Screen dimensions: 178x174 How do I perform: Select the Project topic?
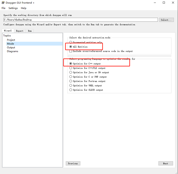[x=11, y=40]
